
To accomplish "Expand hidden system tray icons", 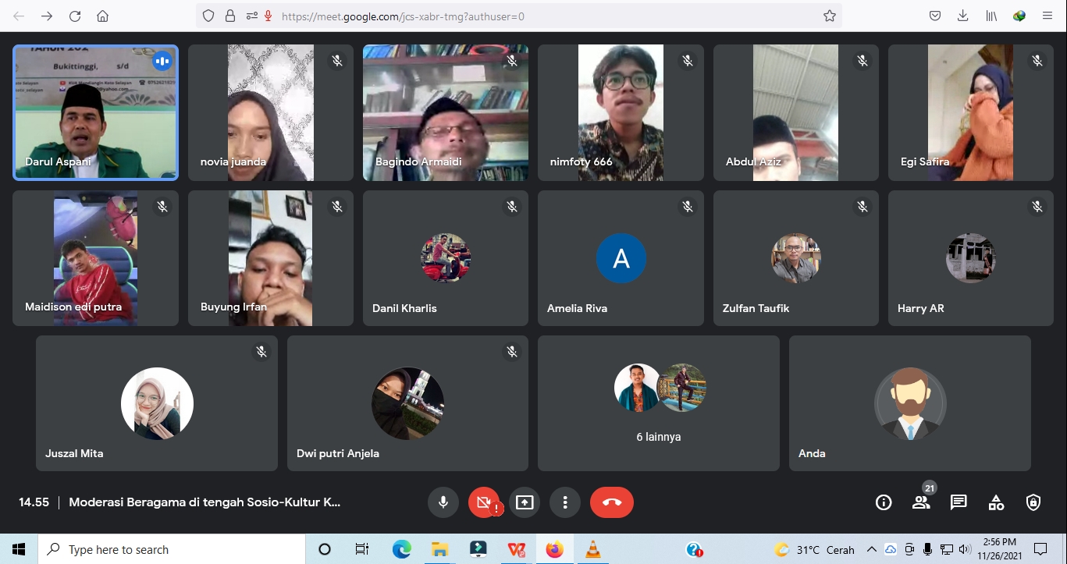I will pyautogui.click(x=872, y=550).
